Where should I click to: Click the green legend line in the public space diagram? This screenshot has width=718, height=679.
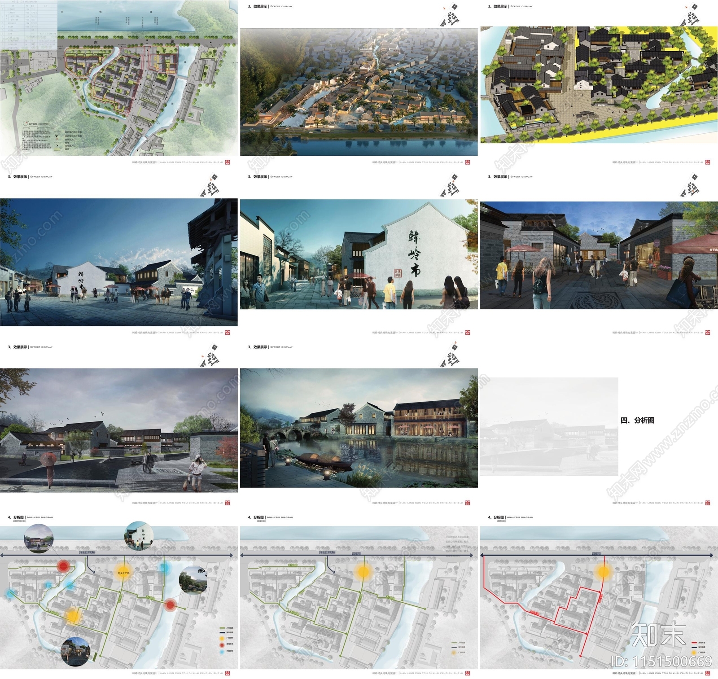click(222, 628)
